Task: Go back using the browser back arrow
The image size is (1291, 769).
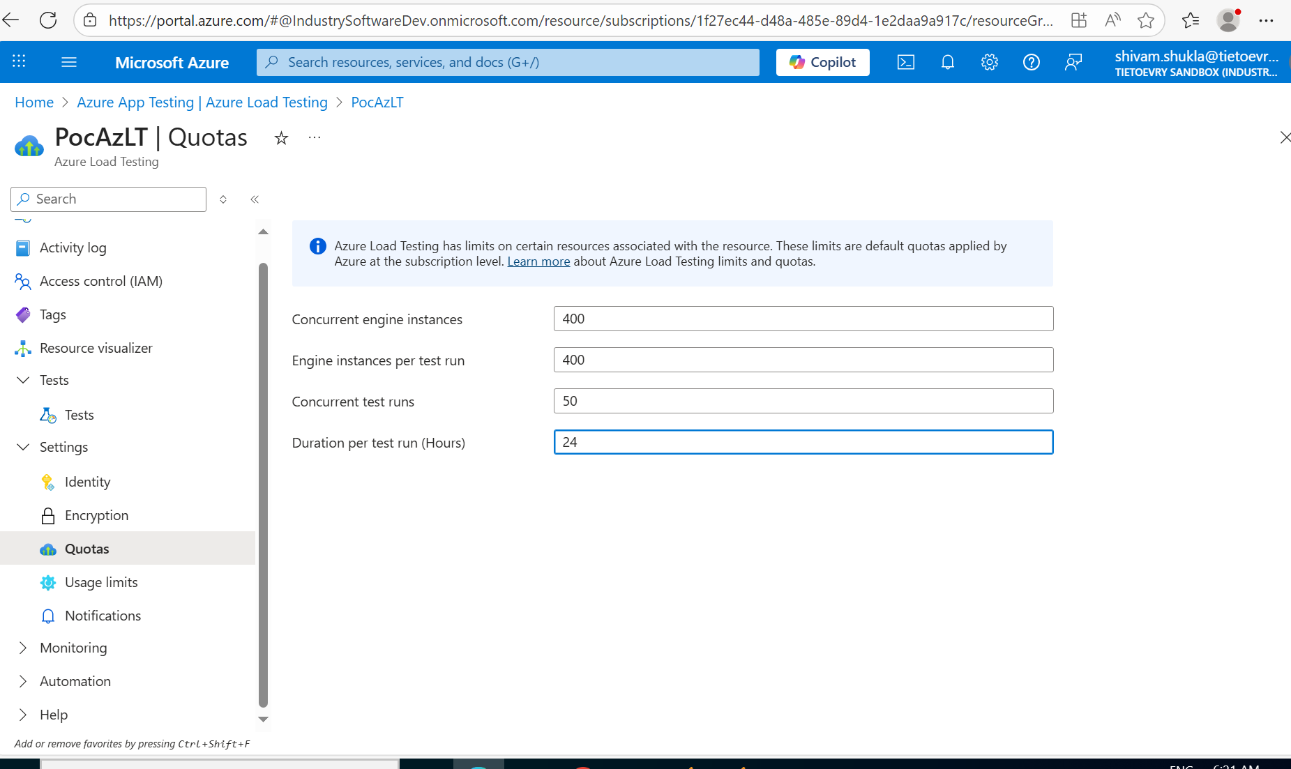Action: (12, 20)
